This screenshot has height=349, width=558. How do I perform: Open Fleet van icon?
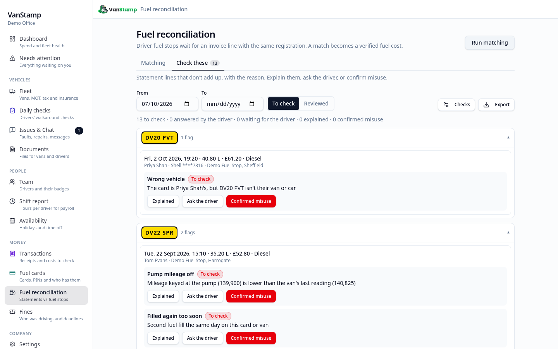[x=12, y=91]
